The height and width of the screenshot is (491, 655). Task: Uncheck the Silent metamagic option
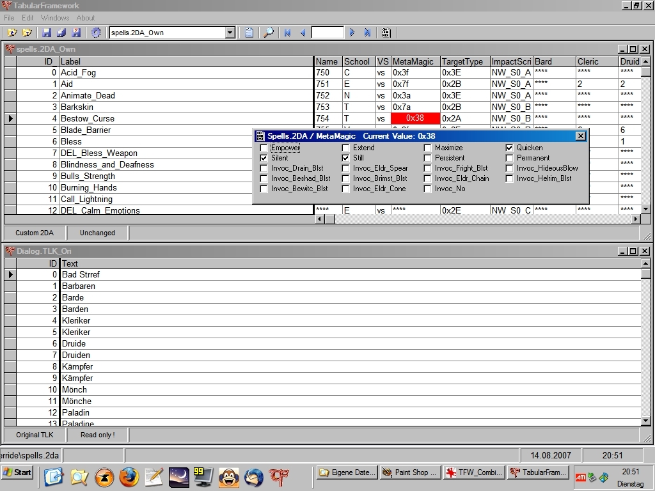pos(264,158)
